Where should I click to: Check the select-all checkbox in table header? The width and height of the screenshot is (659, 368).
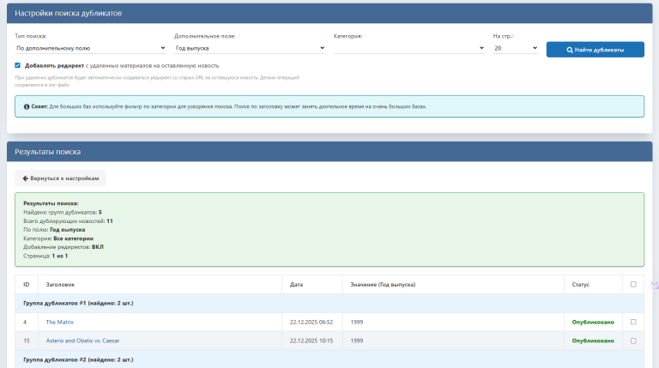[633, 284]
